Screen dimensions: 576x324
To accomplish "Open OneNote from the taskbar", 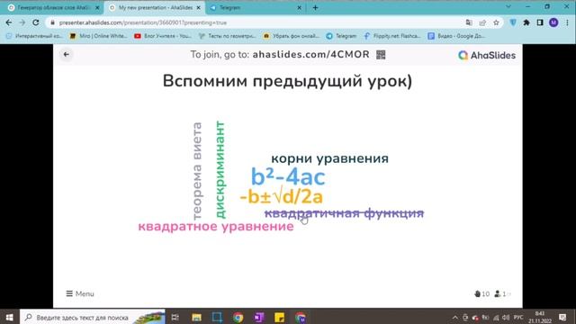I will tap(259, 317).
